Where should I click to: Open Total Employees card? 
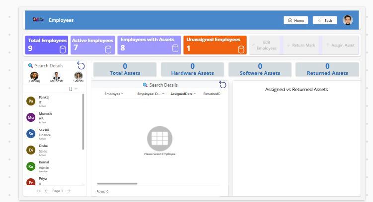click(x=47, y=45)
